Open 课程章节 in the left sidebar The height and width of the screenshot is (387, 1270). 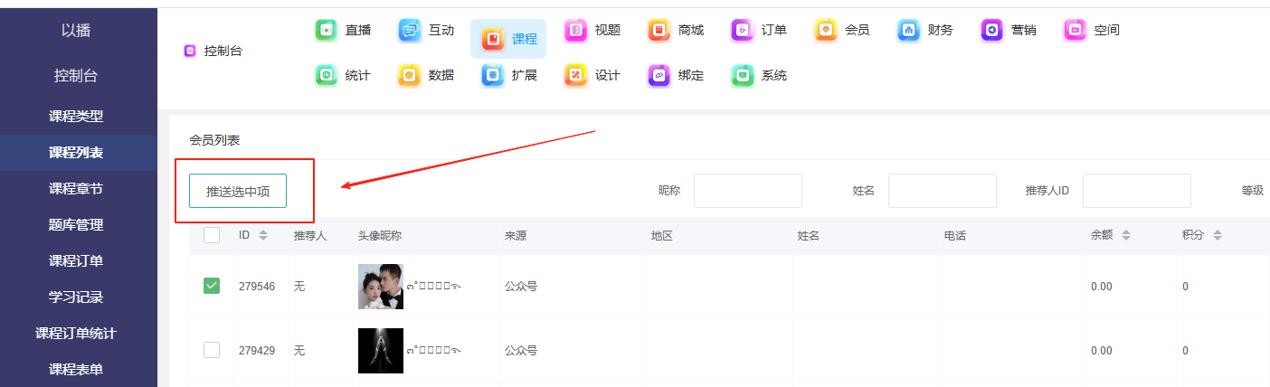[x=76, y=188]
